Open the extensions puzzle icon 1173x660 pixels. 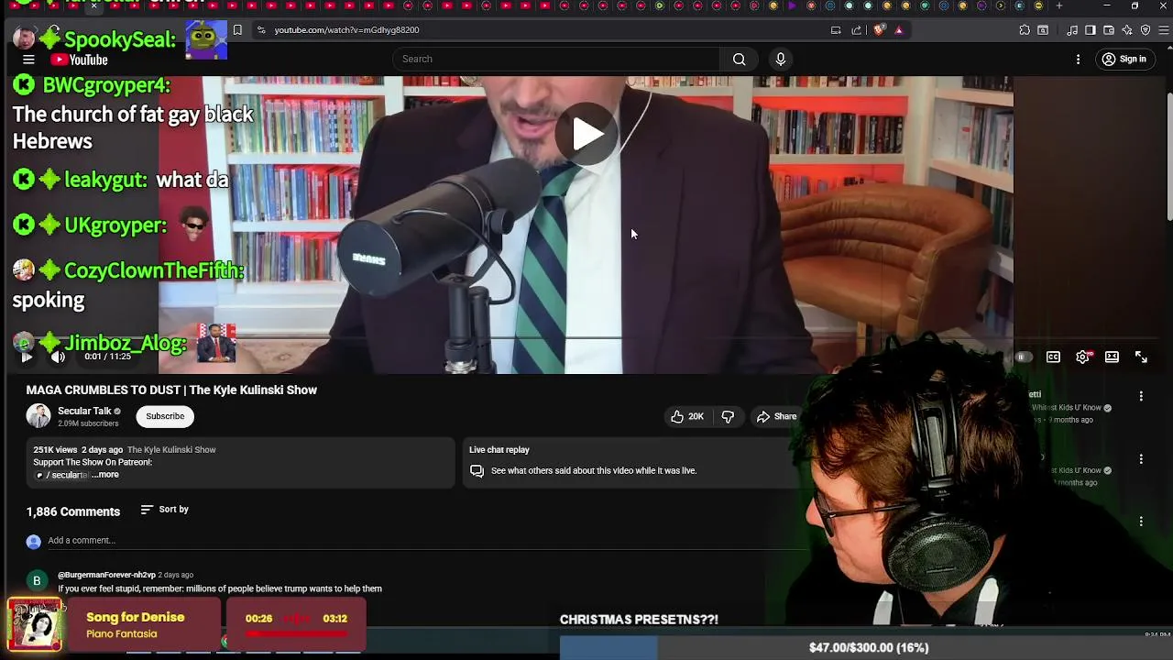coord(1025,30)
